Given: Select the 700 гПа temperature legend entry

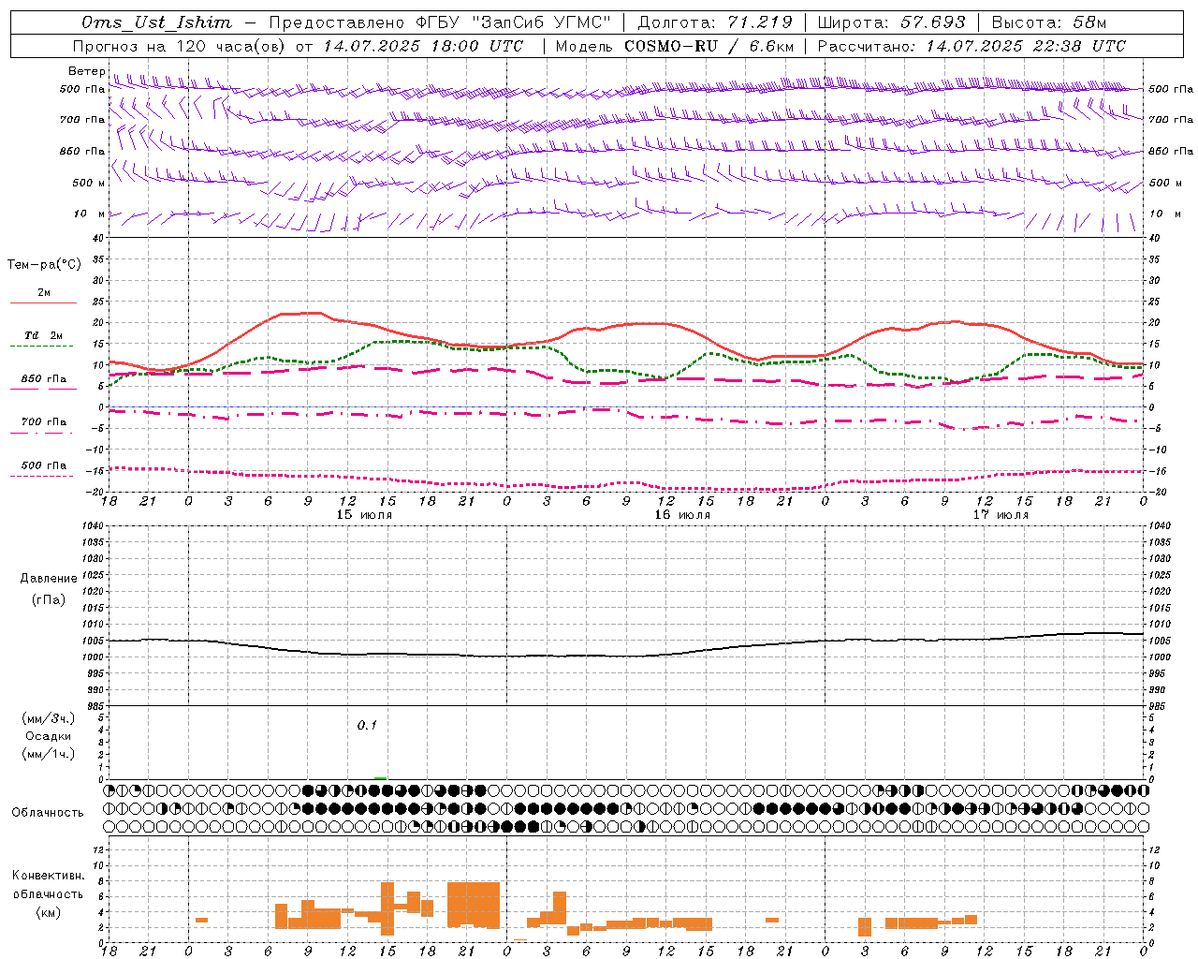Looking at the screenshot, I should pos(43,422).
